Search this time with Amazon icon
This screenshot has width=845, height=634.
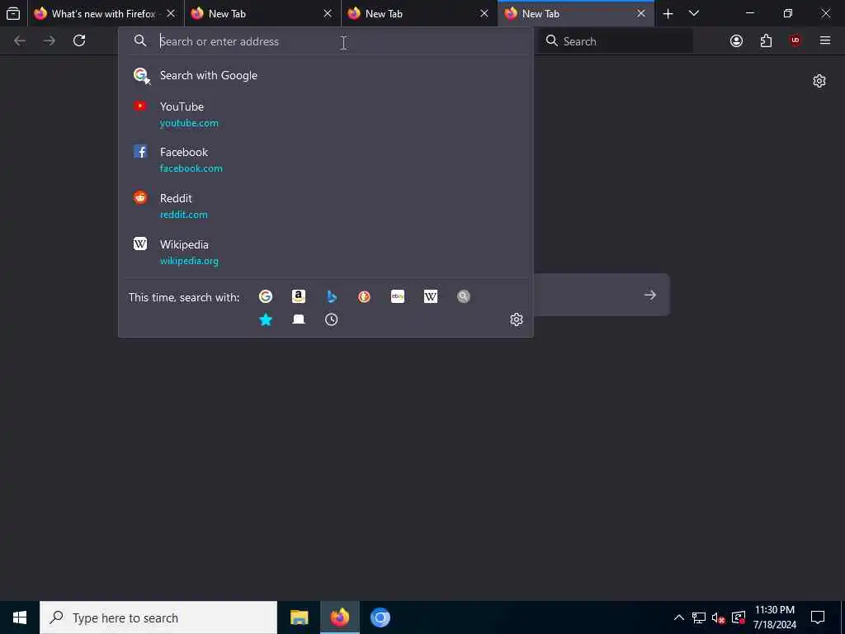(x=299, y=296)
